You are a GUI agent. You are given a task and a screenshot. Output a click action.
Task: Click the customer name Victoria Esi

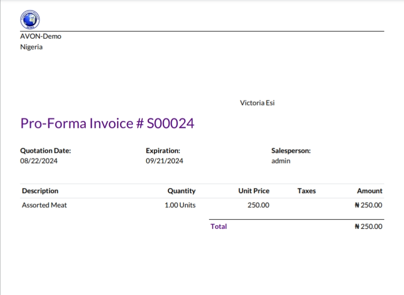click(x=257, y=103)
